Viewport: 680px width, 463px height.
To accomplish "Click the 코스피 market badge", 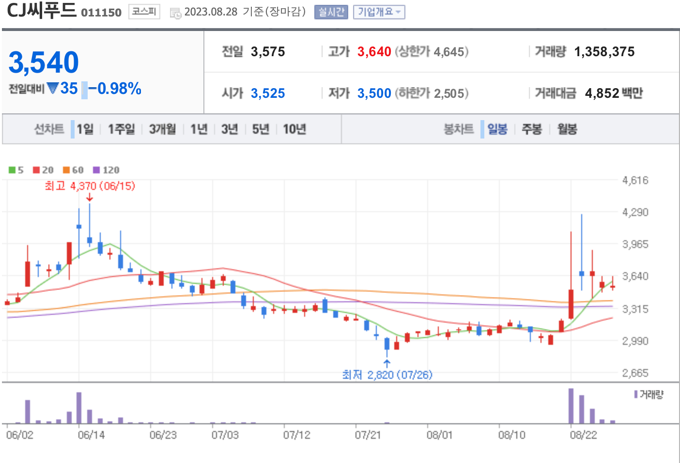I will click(144, 12).
